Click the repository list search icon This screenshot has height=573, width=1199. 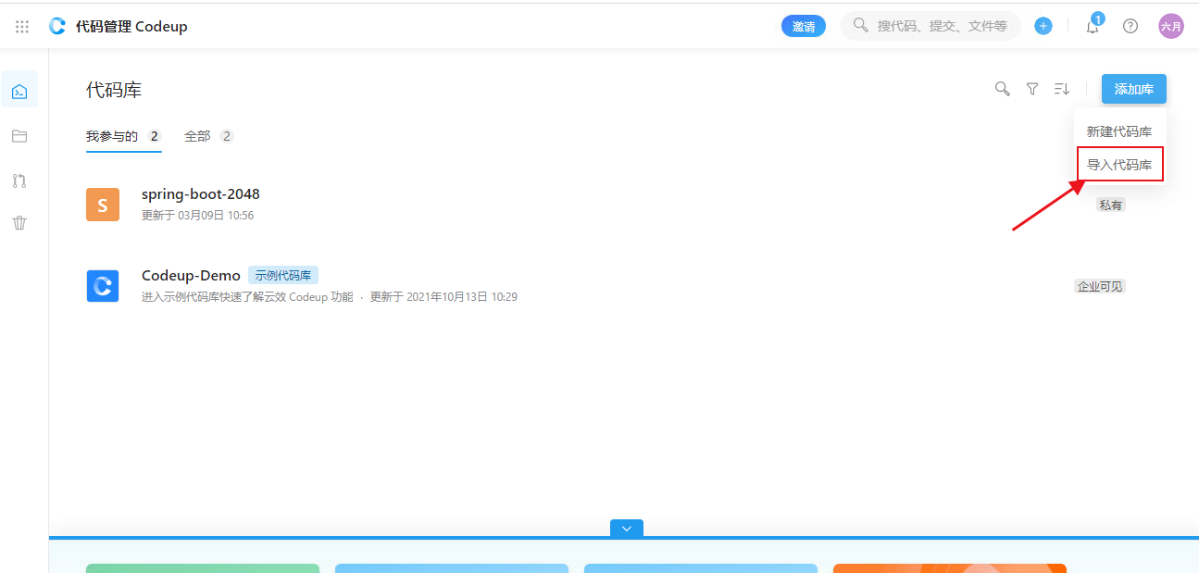(1002, 89)
